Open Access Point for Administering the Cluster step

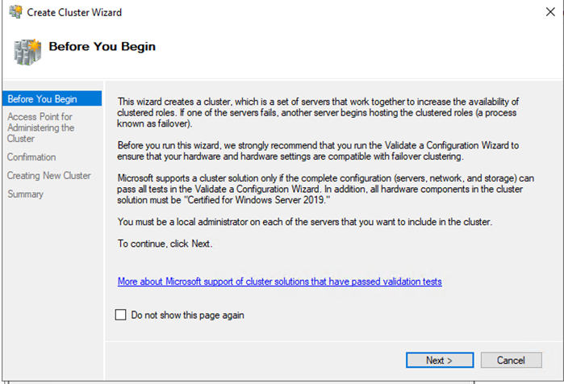40,127
